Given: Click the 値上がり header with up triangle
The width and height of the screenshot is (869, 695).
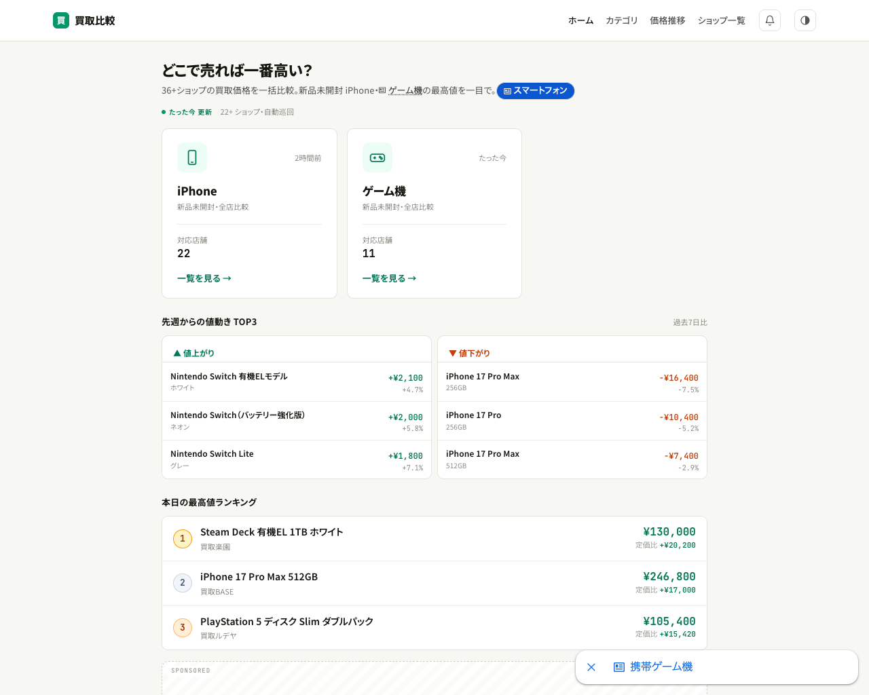Looking at the screenshot, I should pos(194,353).
